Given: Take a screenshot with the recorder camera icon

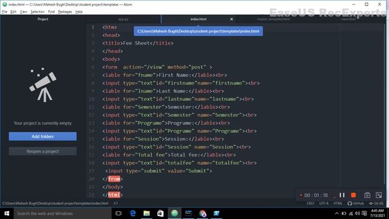Looking at the screenshot, I should click(367, 195).
